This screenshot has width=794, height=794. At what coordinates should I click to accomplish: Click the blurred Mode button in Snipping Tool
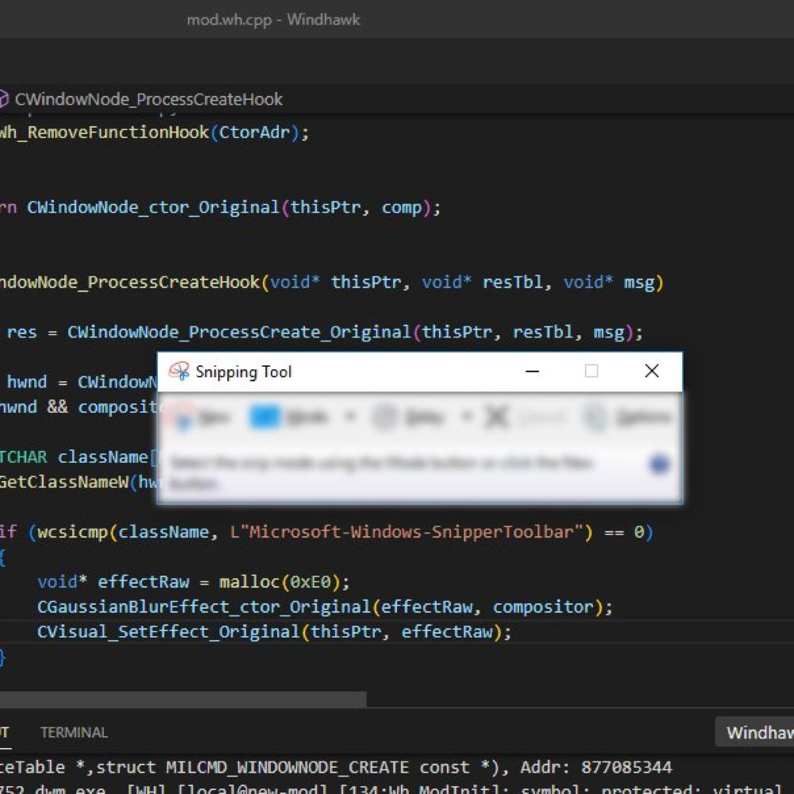coord(289,418)
